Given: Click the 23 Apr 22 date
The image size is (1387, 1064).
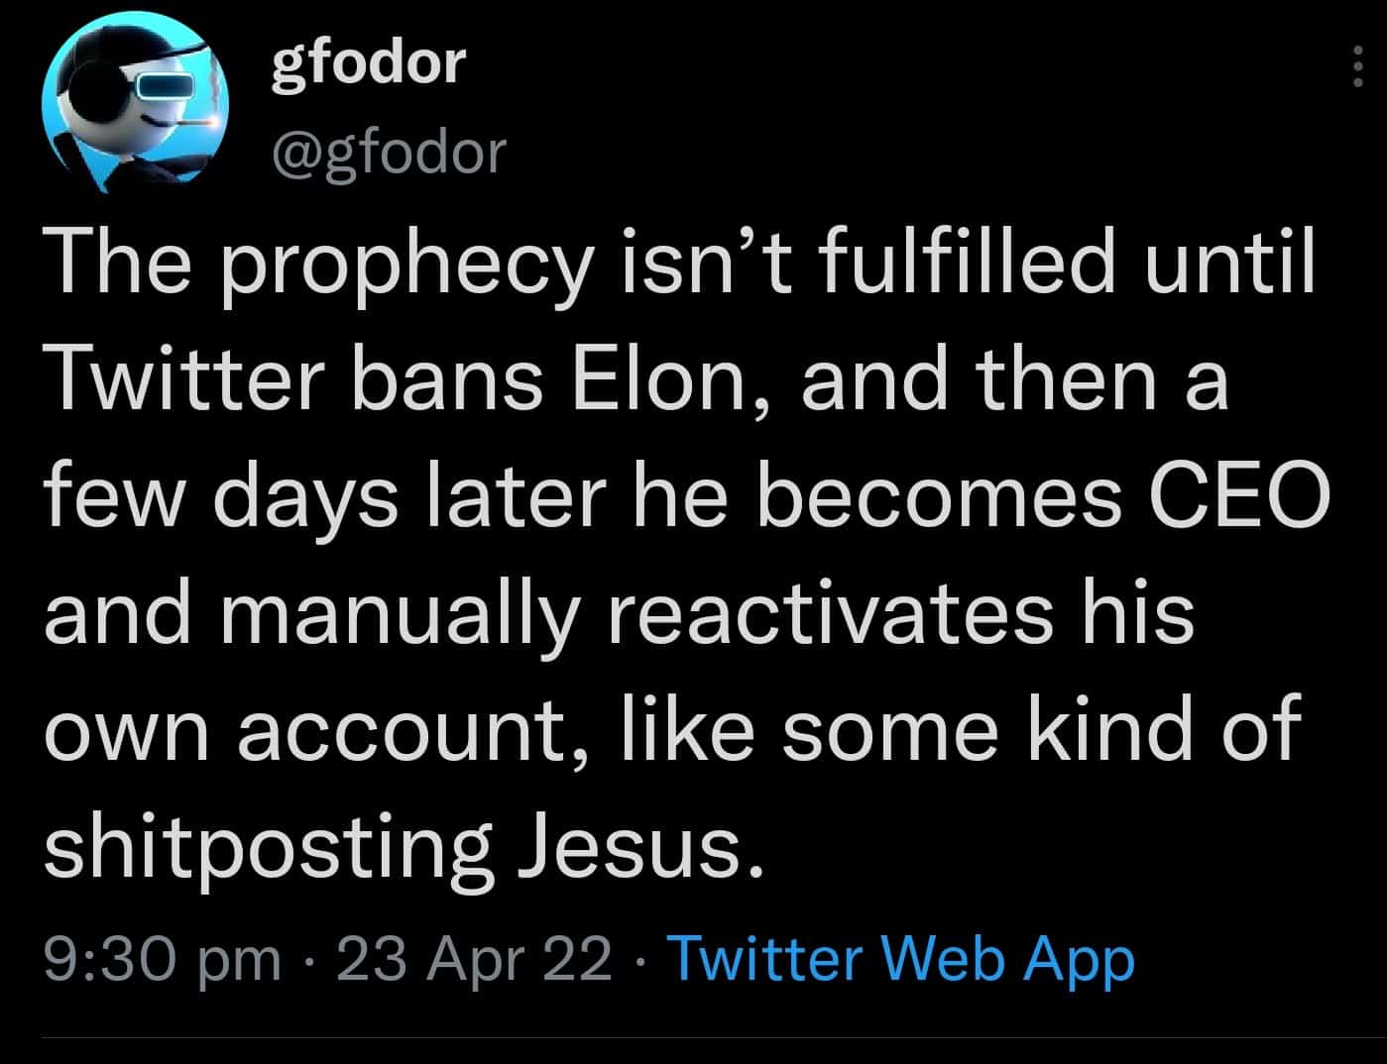Looking at the screenshot, I should click(475, 960).
